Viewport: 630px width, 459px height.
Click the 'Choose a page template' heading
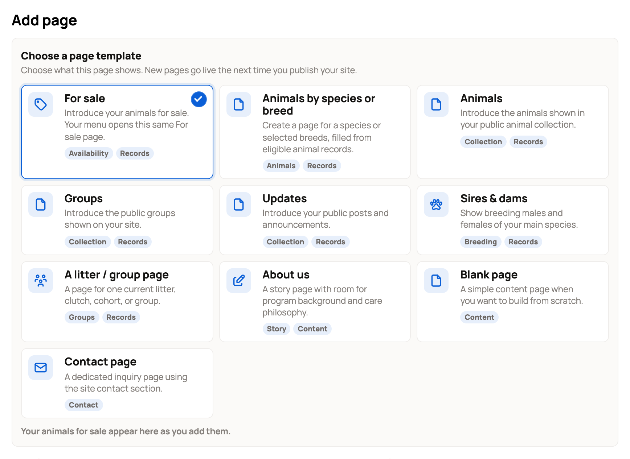(81, 56)
